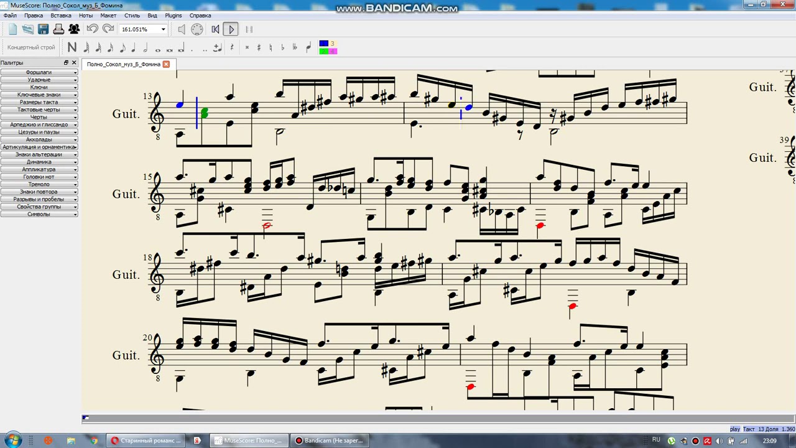Apply the natural accidental
This screenshot has width=796, height=448.
[271, 47]
